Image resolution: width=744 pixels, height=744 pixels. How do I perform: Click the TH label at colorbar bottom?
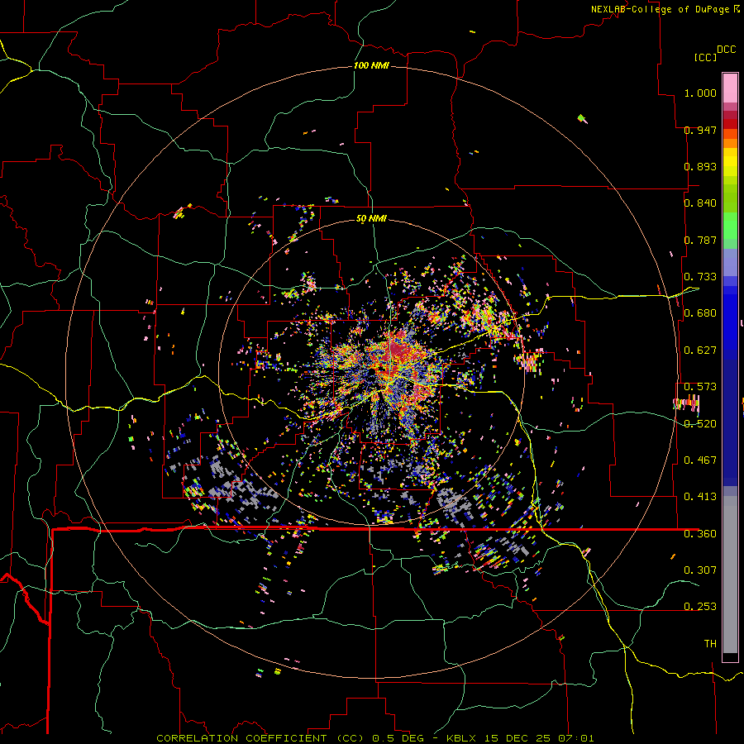[710, 644]
